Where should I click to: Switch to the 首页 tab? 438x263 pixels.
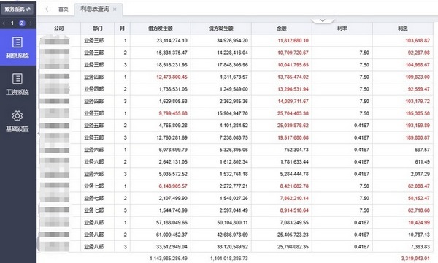(63, 9)
